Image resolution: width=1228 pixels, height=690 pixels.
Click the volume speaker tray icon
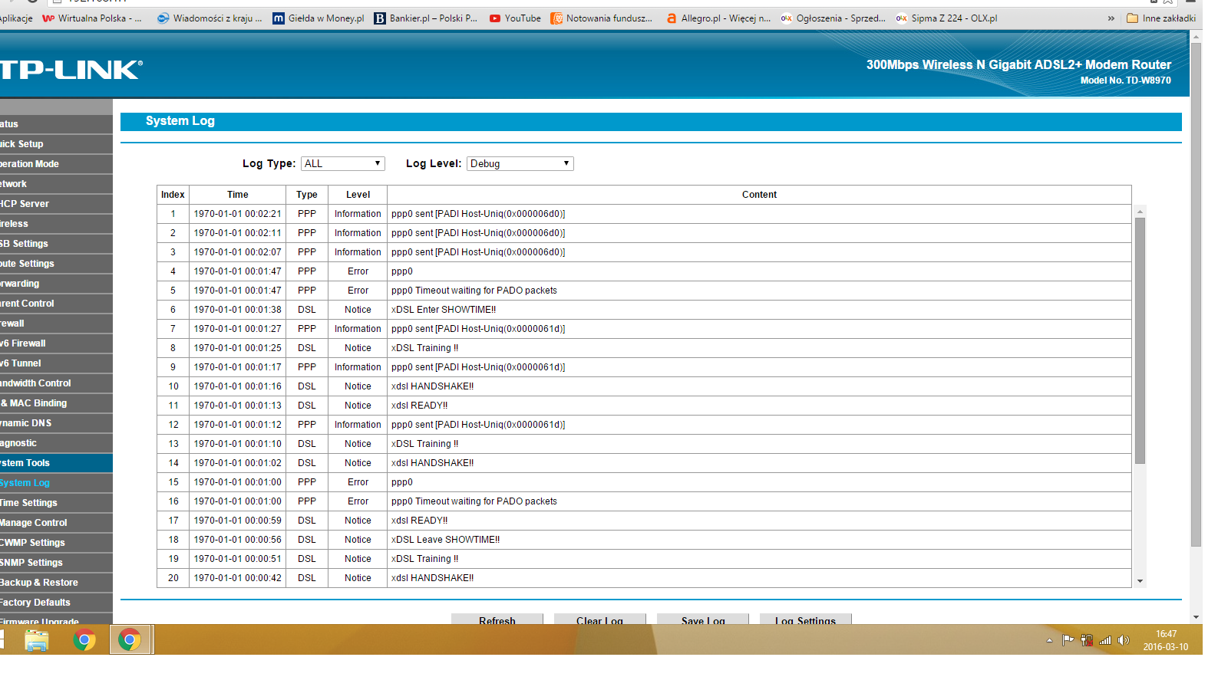[1124, 640]
